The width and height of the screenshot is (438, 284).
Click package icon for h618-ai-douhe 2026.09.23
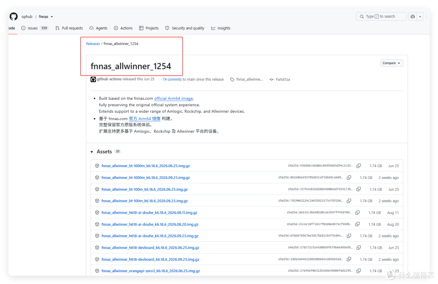point(97,236)
